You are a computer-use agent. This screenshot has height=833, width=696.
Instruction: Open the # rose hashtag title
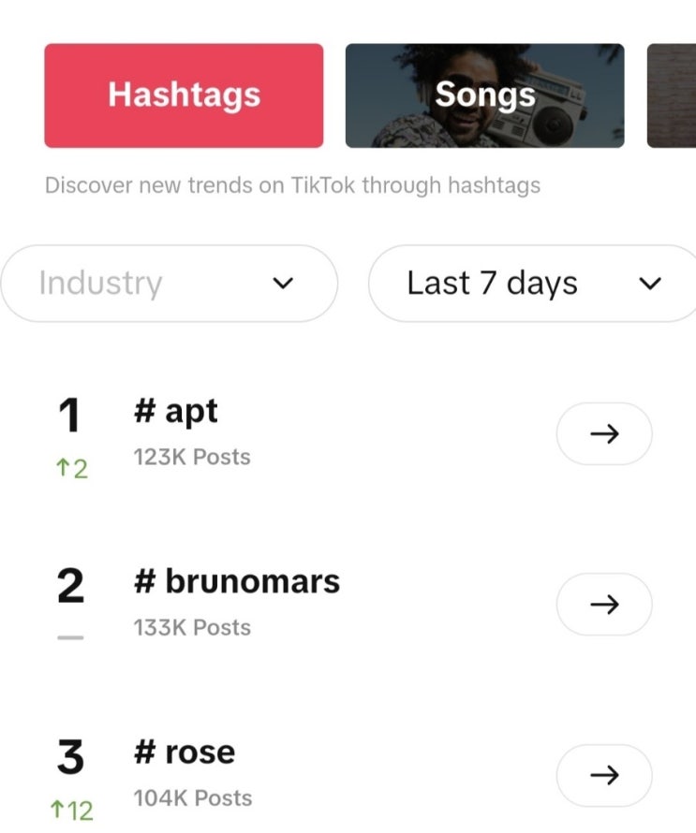pyautogui.click(x=185, y=753)
